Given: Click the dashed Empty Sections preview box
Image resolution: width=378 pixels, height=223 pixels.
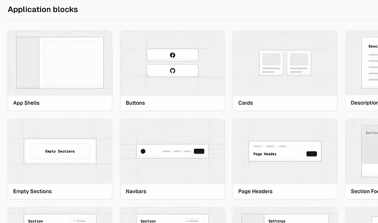Looking at the screenshot, I should [60, 151].
